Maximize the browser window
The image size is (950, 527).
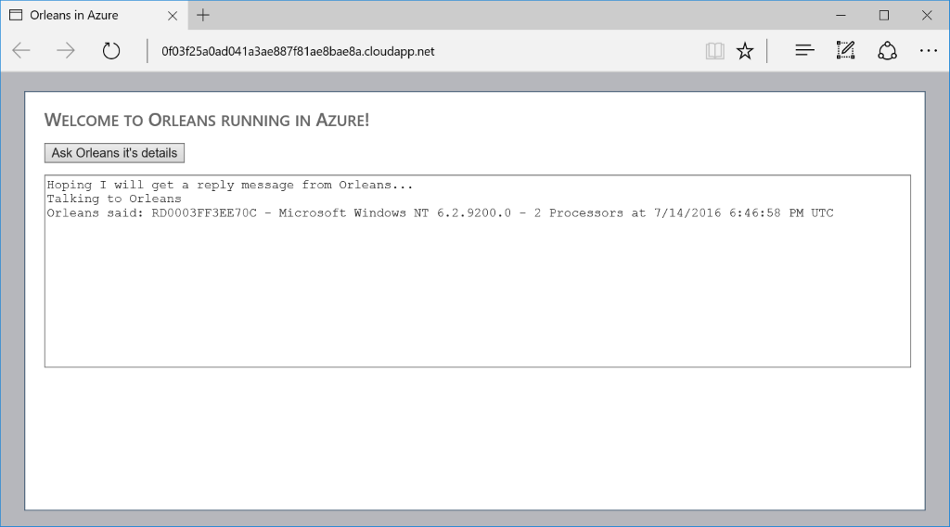[884, 15]
